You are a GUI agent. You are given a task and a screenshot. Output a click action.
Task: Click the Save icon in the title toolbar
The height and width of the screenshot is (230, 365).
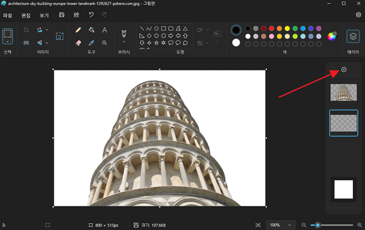61,15
